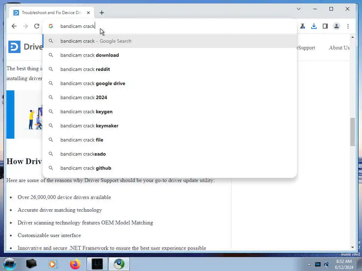Viewport: 362px width, 271px height.
Task: Select 'bandicam crack keygen' suggestion
Action: (170, 112)
